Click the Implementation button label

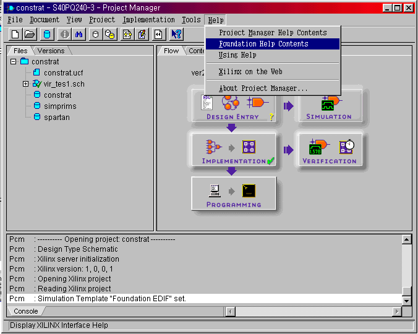(x=234, y=161)
